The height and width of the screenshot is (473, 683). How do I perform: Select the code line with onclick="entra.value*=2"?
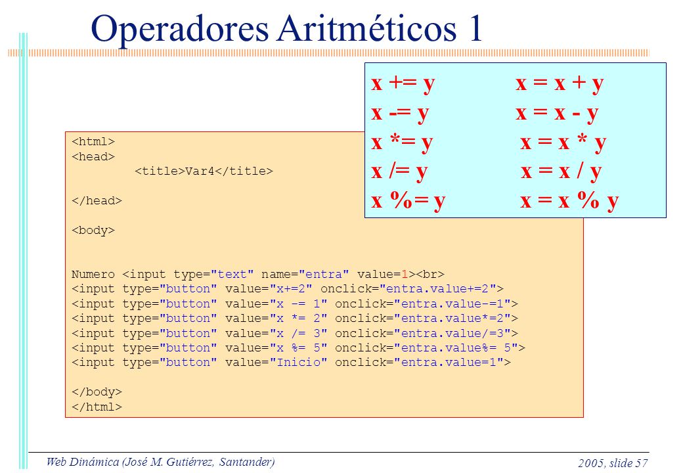point(295,319)
